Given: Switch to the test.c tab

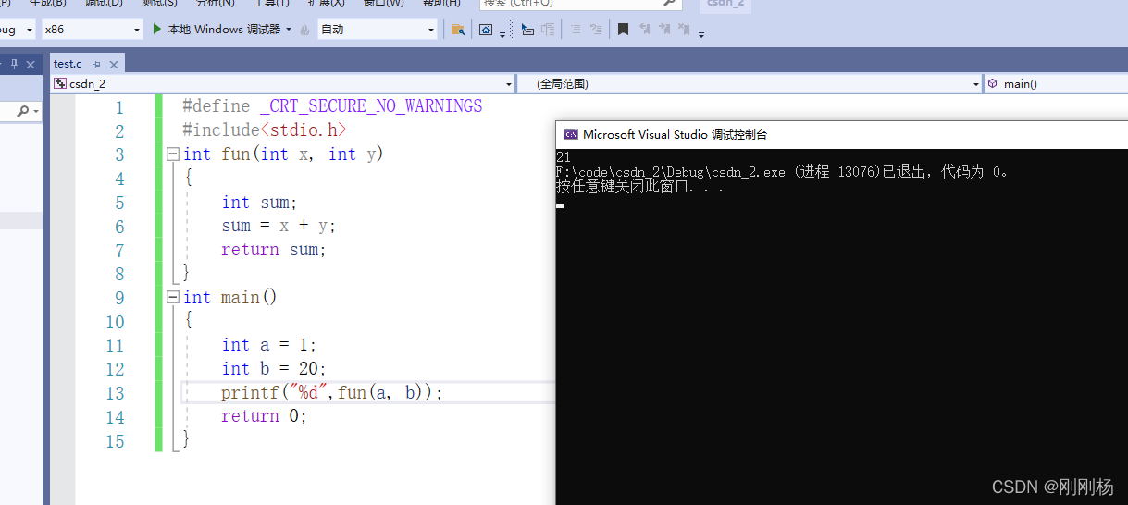Looking at the screenshot, I should point(68,64).
